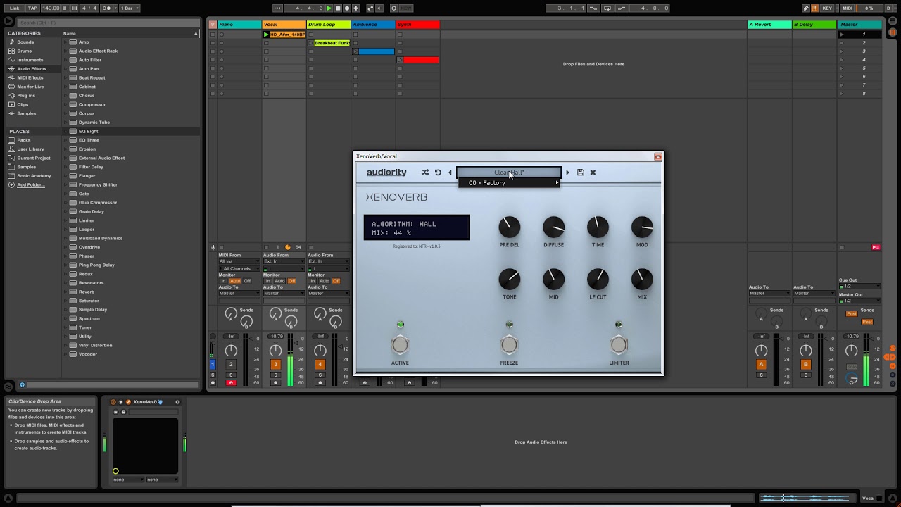901x507 pixels.
Task: Click the XenoVerb delete preset X icon
Action: click(593, 173)
